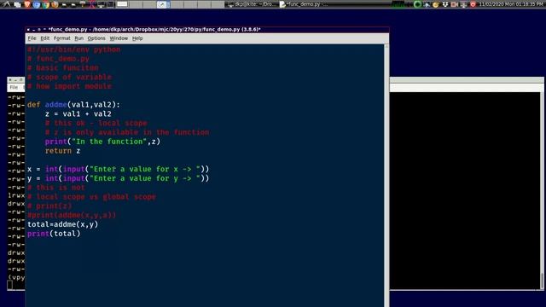The height and width of the screenshot is (307, 546).
Task: Place cursor on 'print(total)' line
Action: [54, 234]
